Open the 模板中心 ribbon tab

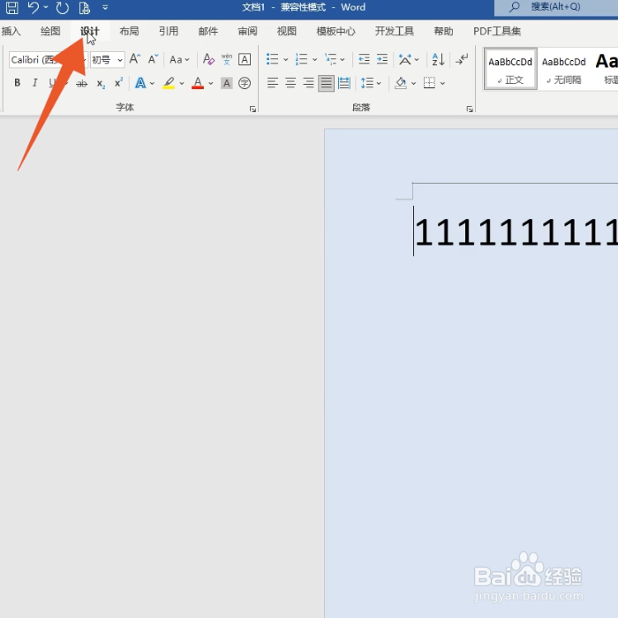coord(335,31)
